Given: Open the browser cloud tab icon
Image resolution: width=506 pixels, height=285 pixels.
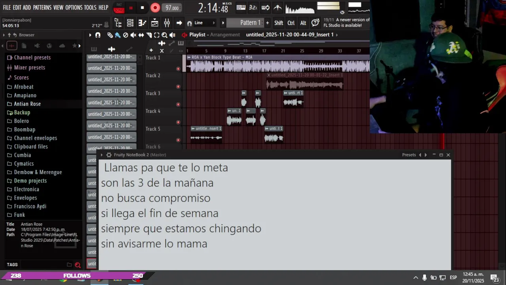Looking at the screenshot, I should coord(62,46).
